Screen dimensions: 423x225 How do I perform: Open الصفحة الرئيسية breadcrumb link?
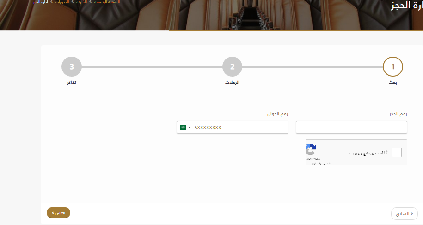(x=107, y=2)
